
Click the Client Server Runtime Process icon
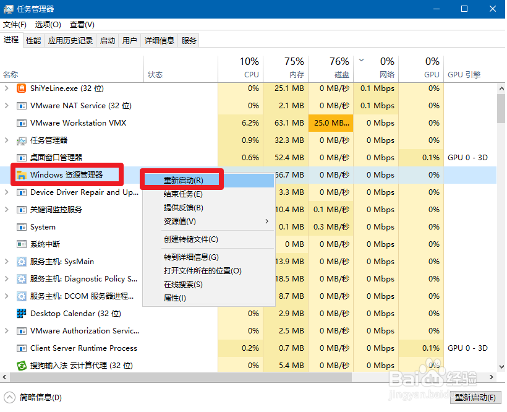[20, 348]
